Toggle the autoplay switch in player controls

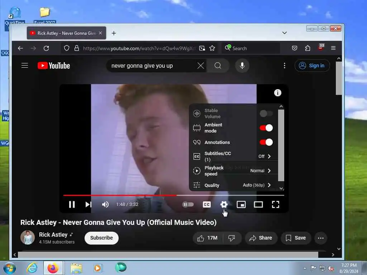188,204
